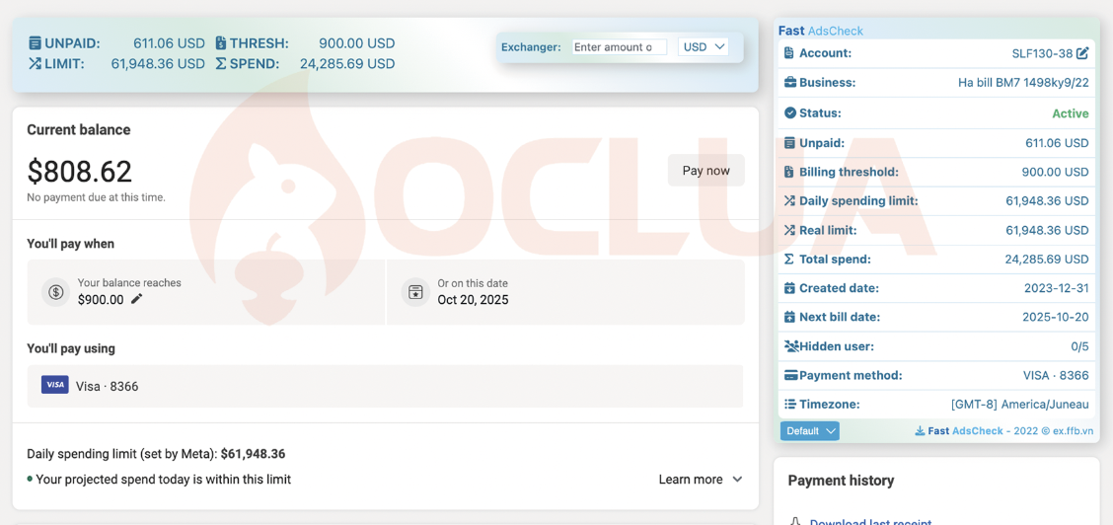Viewport: 1113px width, 525px height.
Task: Click the icon beside Billing threshold row
Action: pyautogui.click(x=789, y=172)
